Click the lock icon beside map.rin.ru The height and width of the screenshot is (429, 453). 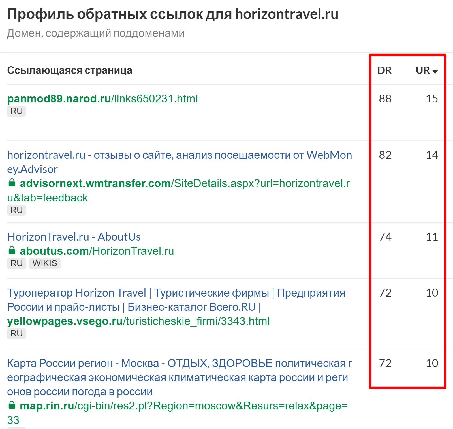[x=12, y=405]
